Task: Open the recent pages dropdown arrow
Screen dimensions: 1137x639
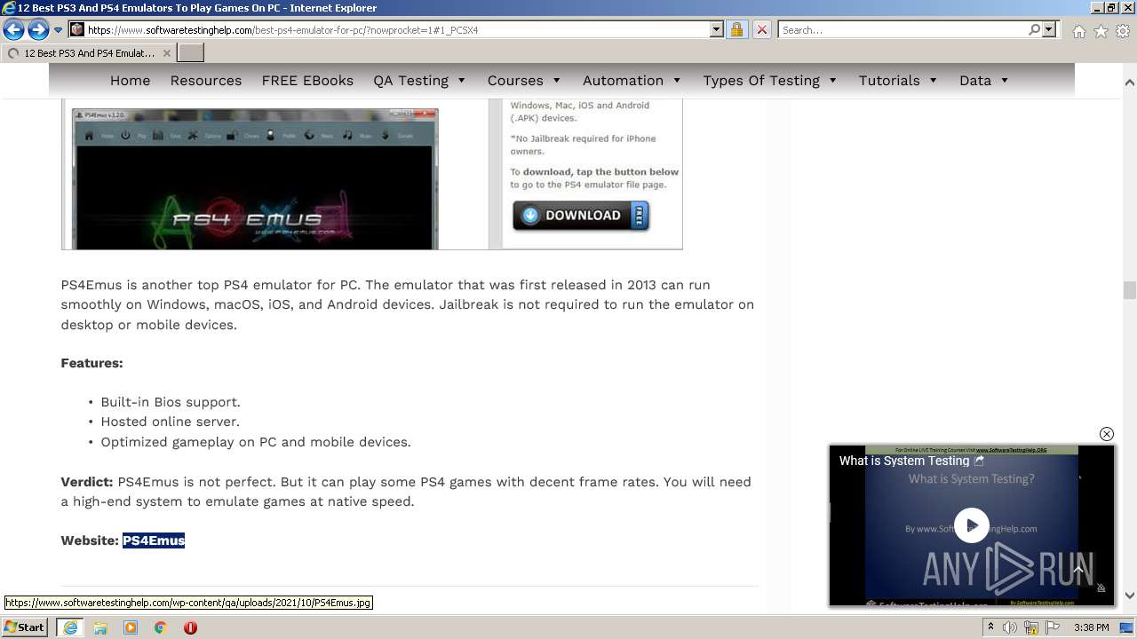Action: [x=58, y=30]
